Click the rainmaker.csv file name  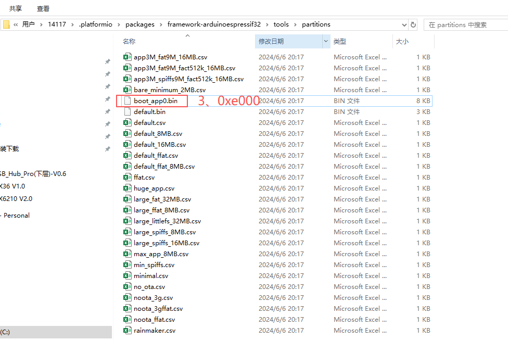click(155, 331)
